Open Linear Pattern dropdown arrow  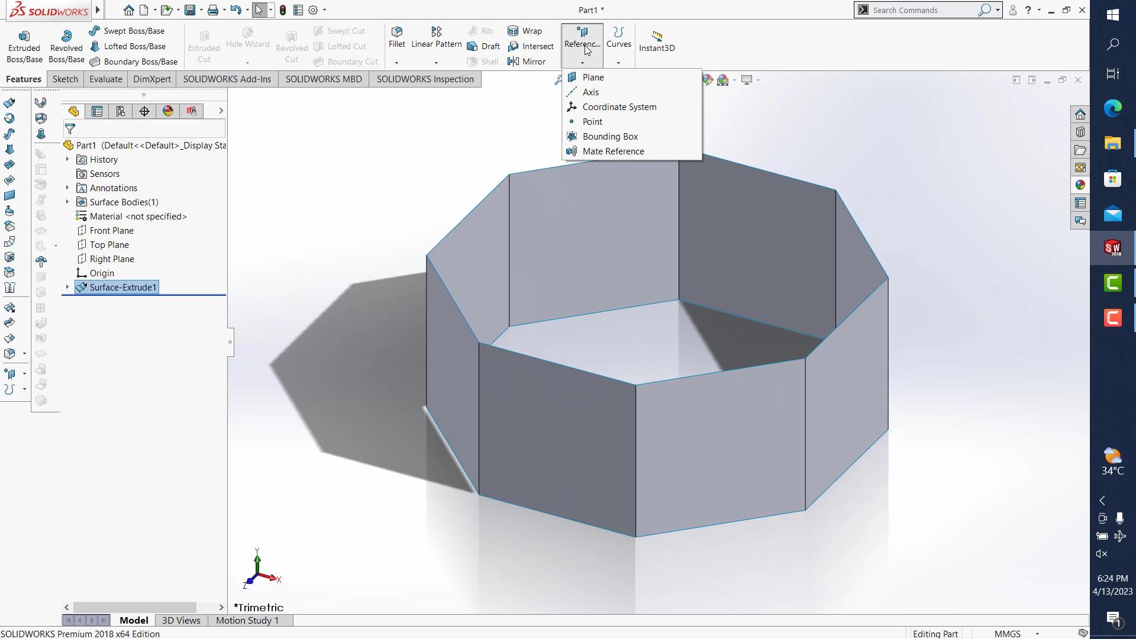pos(436,63)
